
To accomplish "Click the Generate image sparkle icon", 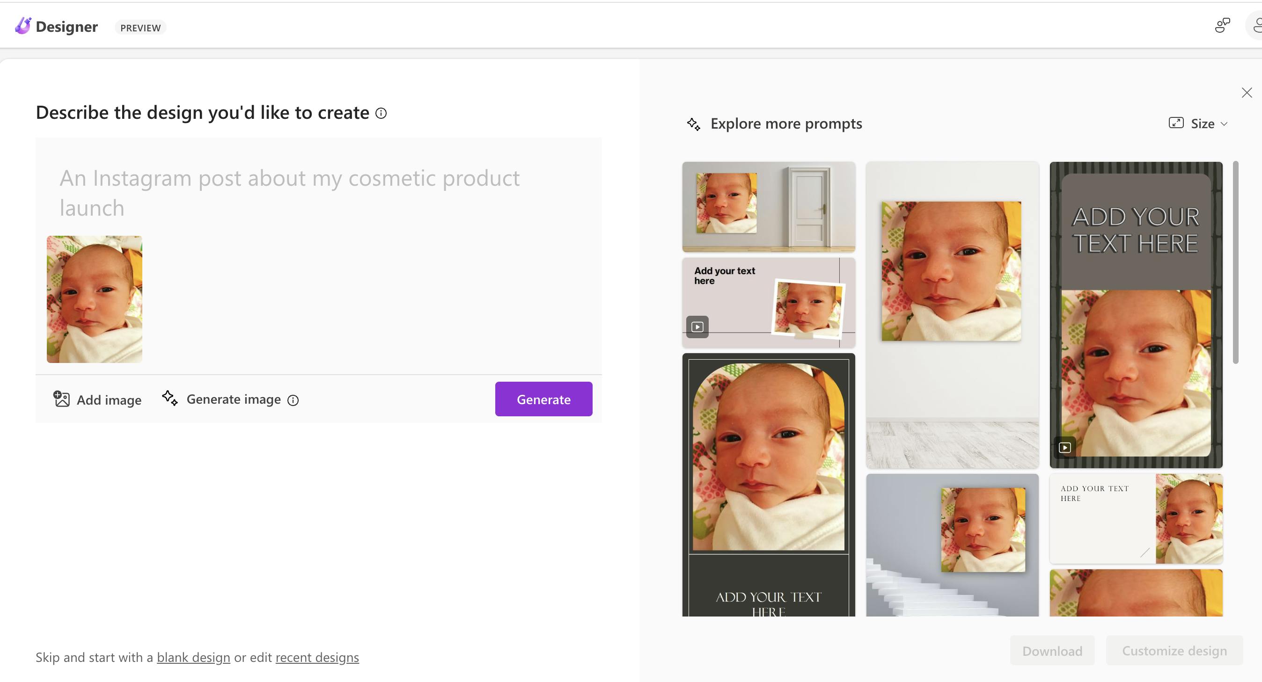I will point(170,398).
